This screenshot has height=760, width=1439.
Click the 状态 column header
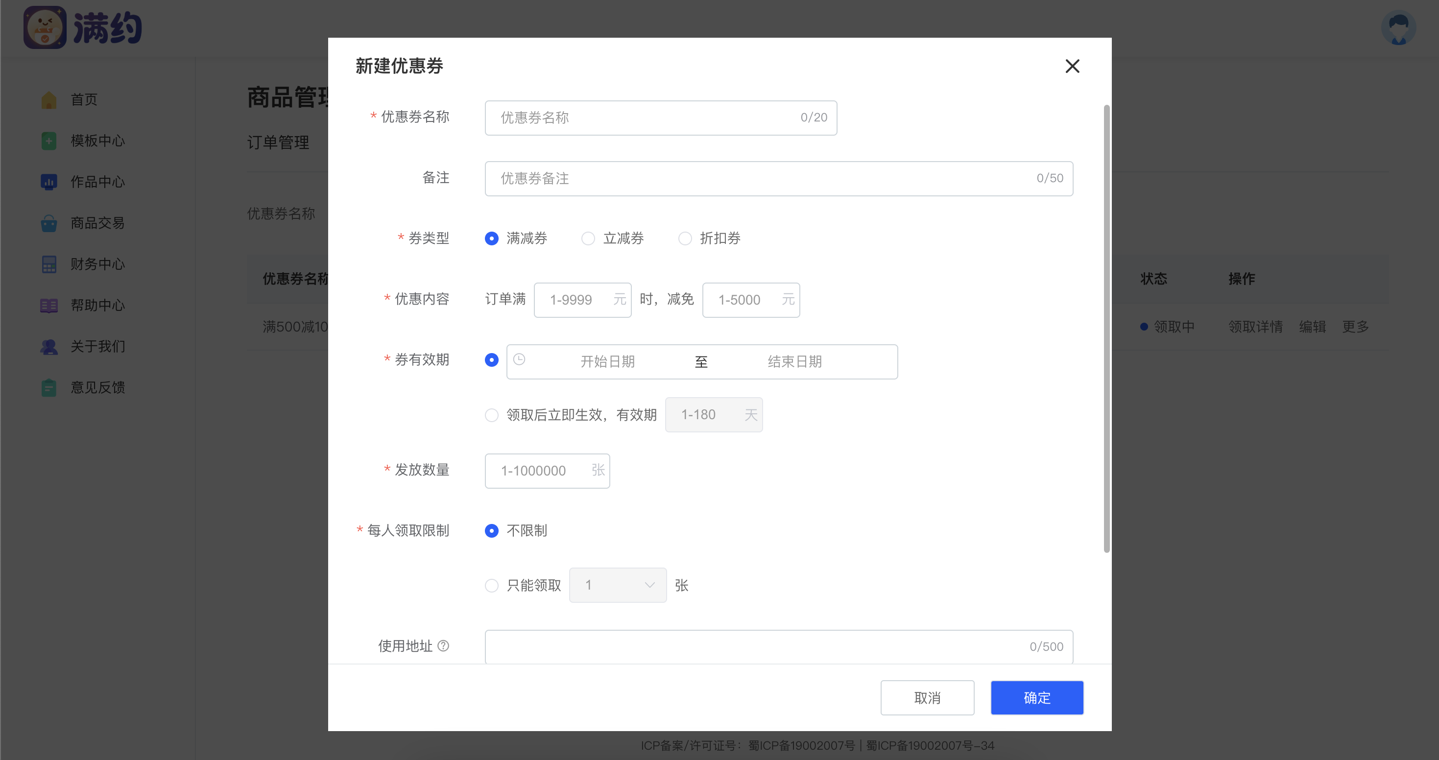click(1153, 279)
